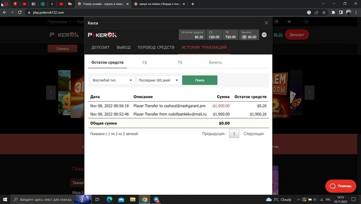Image resolution: width=361 pixels, height=204 pixels.
Task: Click page number 1 button
Action: [x=234, y=134]
